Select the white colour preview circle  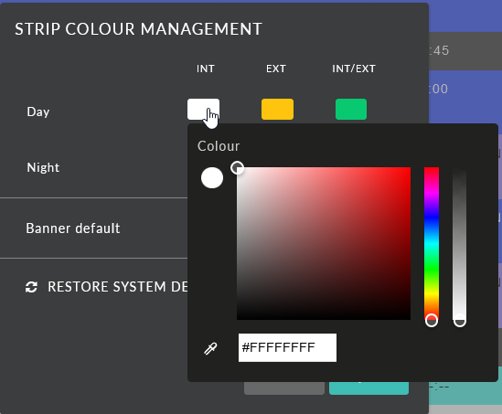[x=212, y=177]
